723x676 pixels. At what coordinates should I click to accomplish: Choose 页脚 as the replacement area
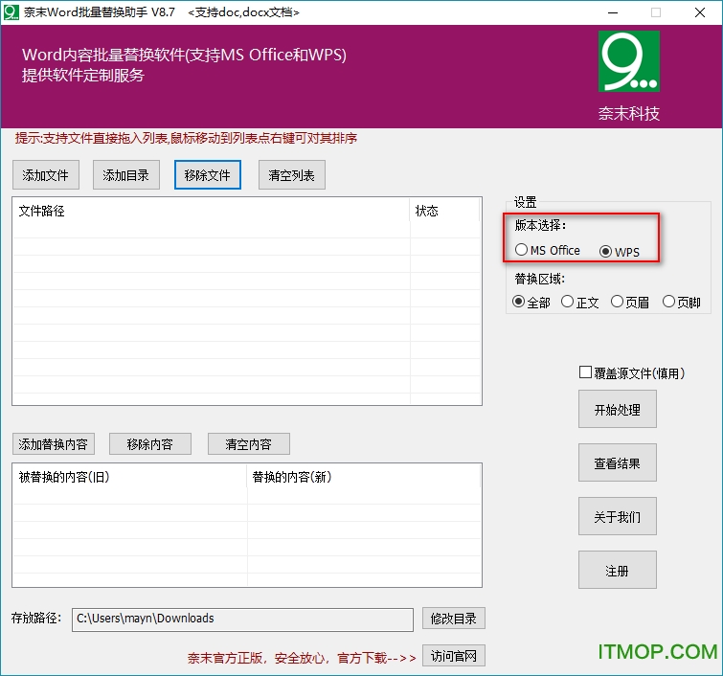(x=682, y=303)
